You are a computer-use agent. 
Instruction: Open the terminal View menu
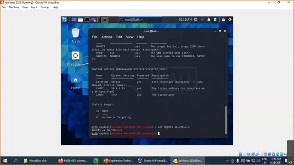pyautogui.click(x=130, y=37)
